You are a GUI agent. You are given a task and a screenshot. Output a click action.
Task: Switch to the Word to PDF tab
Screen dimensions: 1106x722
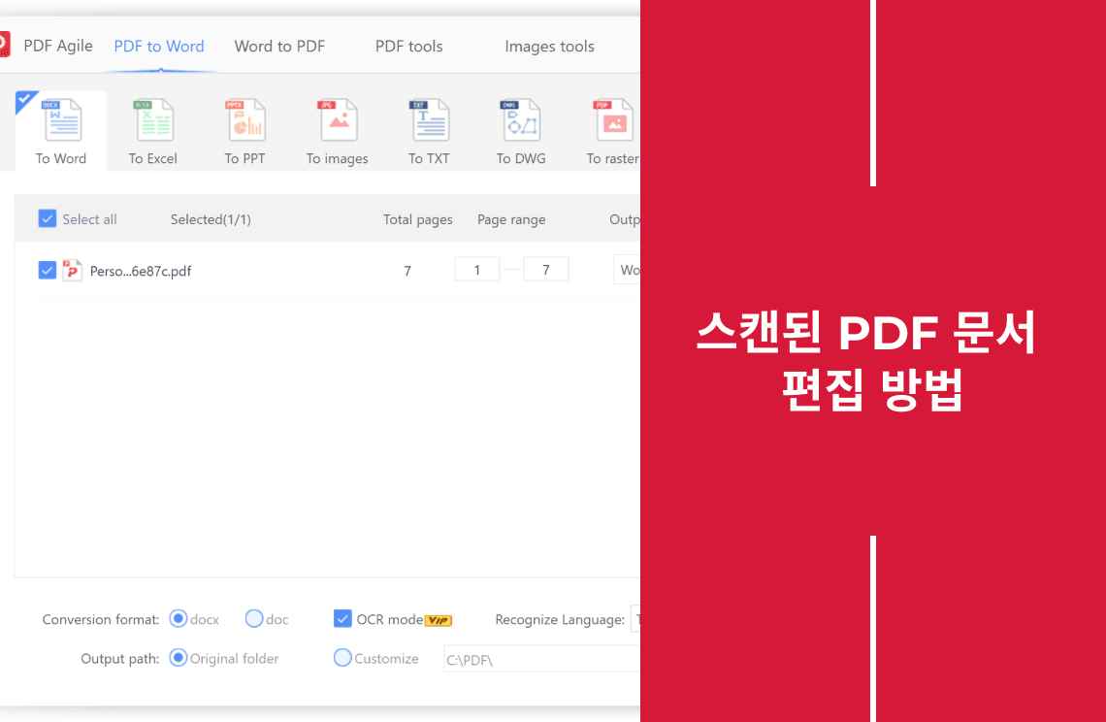[x=279, y=46]
